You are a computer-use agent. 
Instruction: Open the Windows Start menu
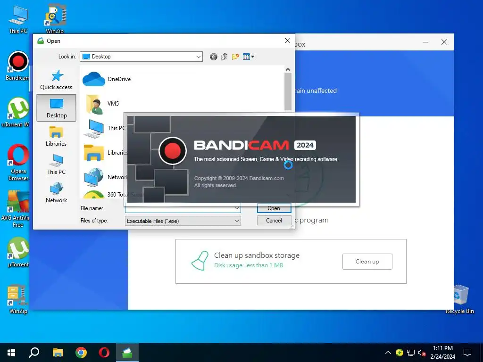[11, 353]
